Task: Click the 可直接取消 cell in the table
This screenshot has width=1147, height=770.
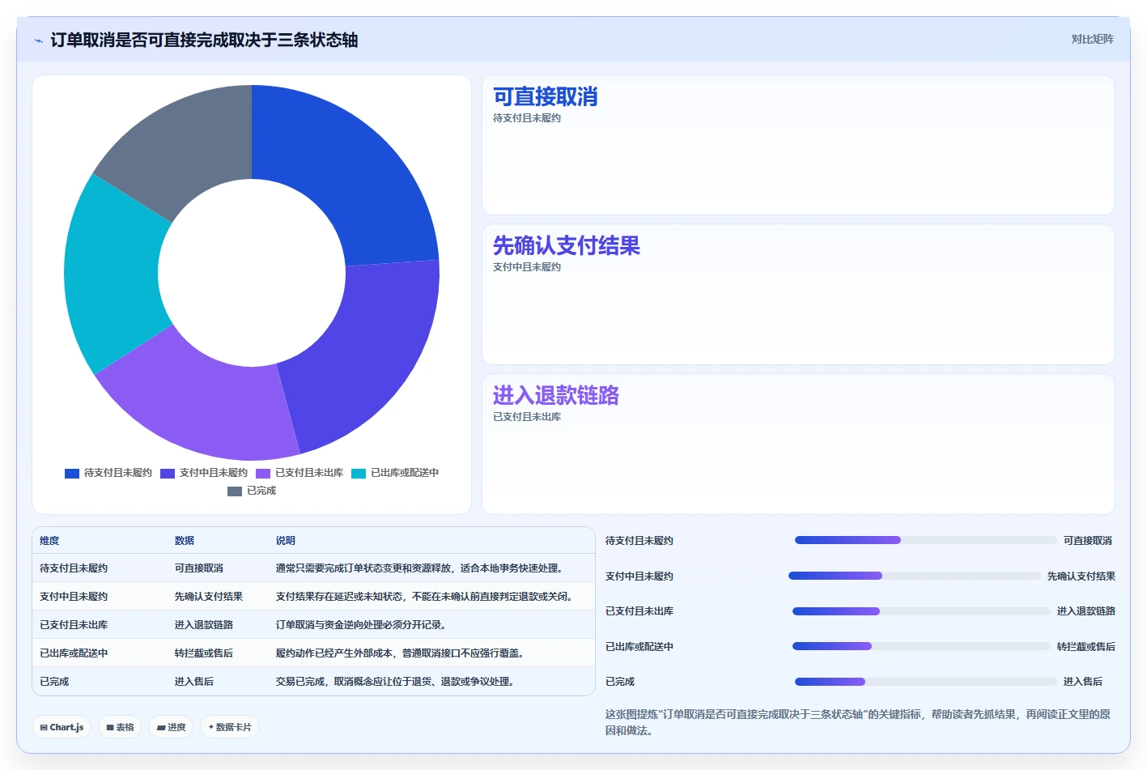Action: click(x=199, y=568)
